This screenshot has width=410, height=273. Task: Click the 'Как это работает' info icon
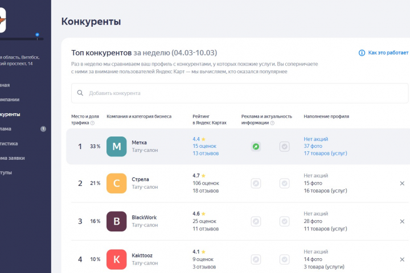[362, 53]
